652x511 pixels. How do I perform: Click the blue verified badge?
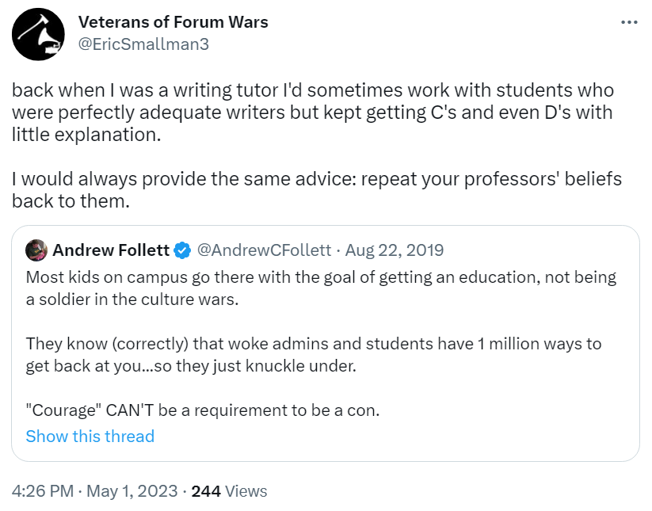coord(182,251)
